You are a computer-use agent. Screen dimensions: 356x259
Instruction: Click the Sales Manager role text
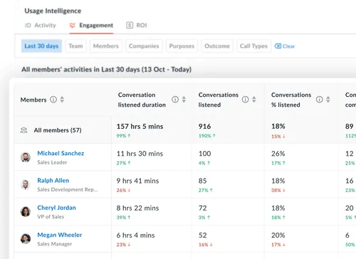click(55, 244)
